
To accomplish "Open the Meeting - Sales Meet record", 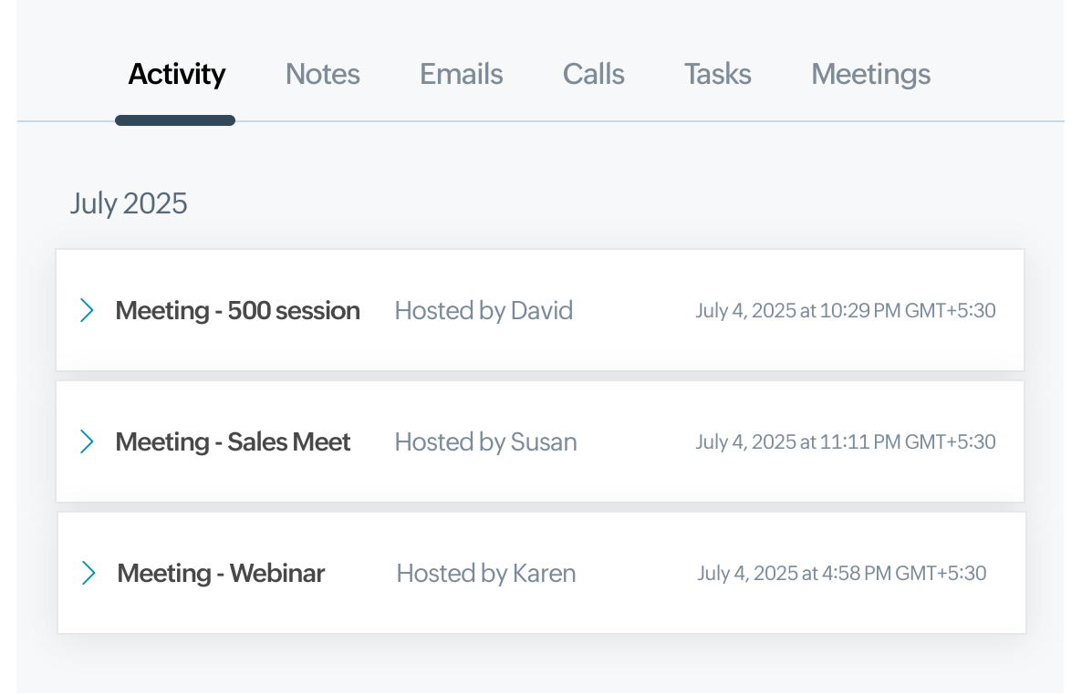I will coord(233,441).
